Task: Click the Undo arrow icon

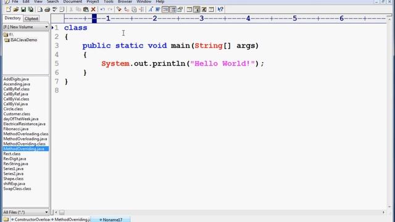Action: point(102,10)
